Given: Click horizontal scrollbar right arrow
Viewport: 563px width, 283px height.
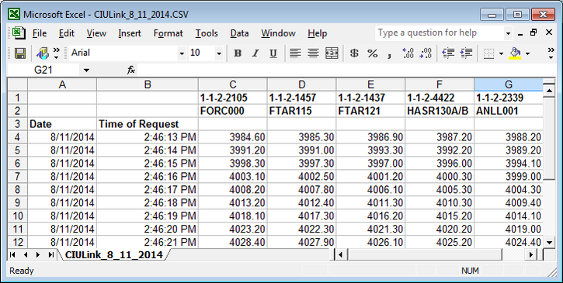Looking at the screenshot, I should pos(531,254).
